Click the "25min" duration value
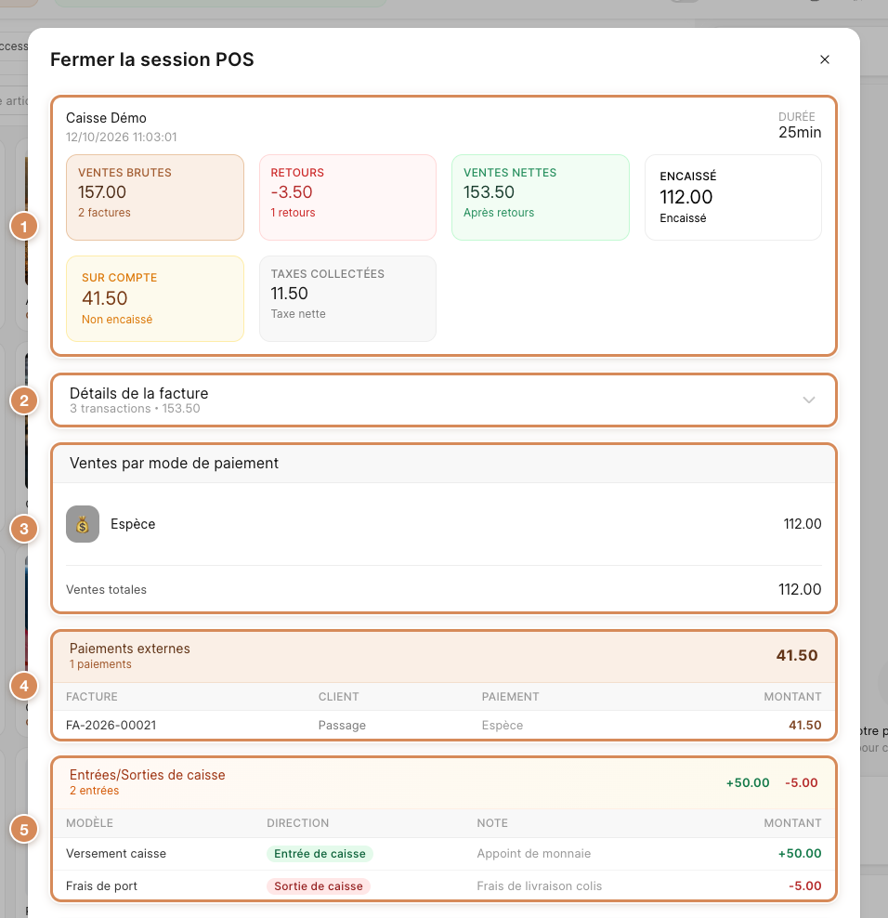The height and width of the screenshot is (918, 888). point(800,132)
